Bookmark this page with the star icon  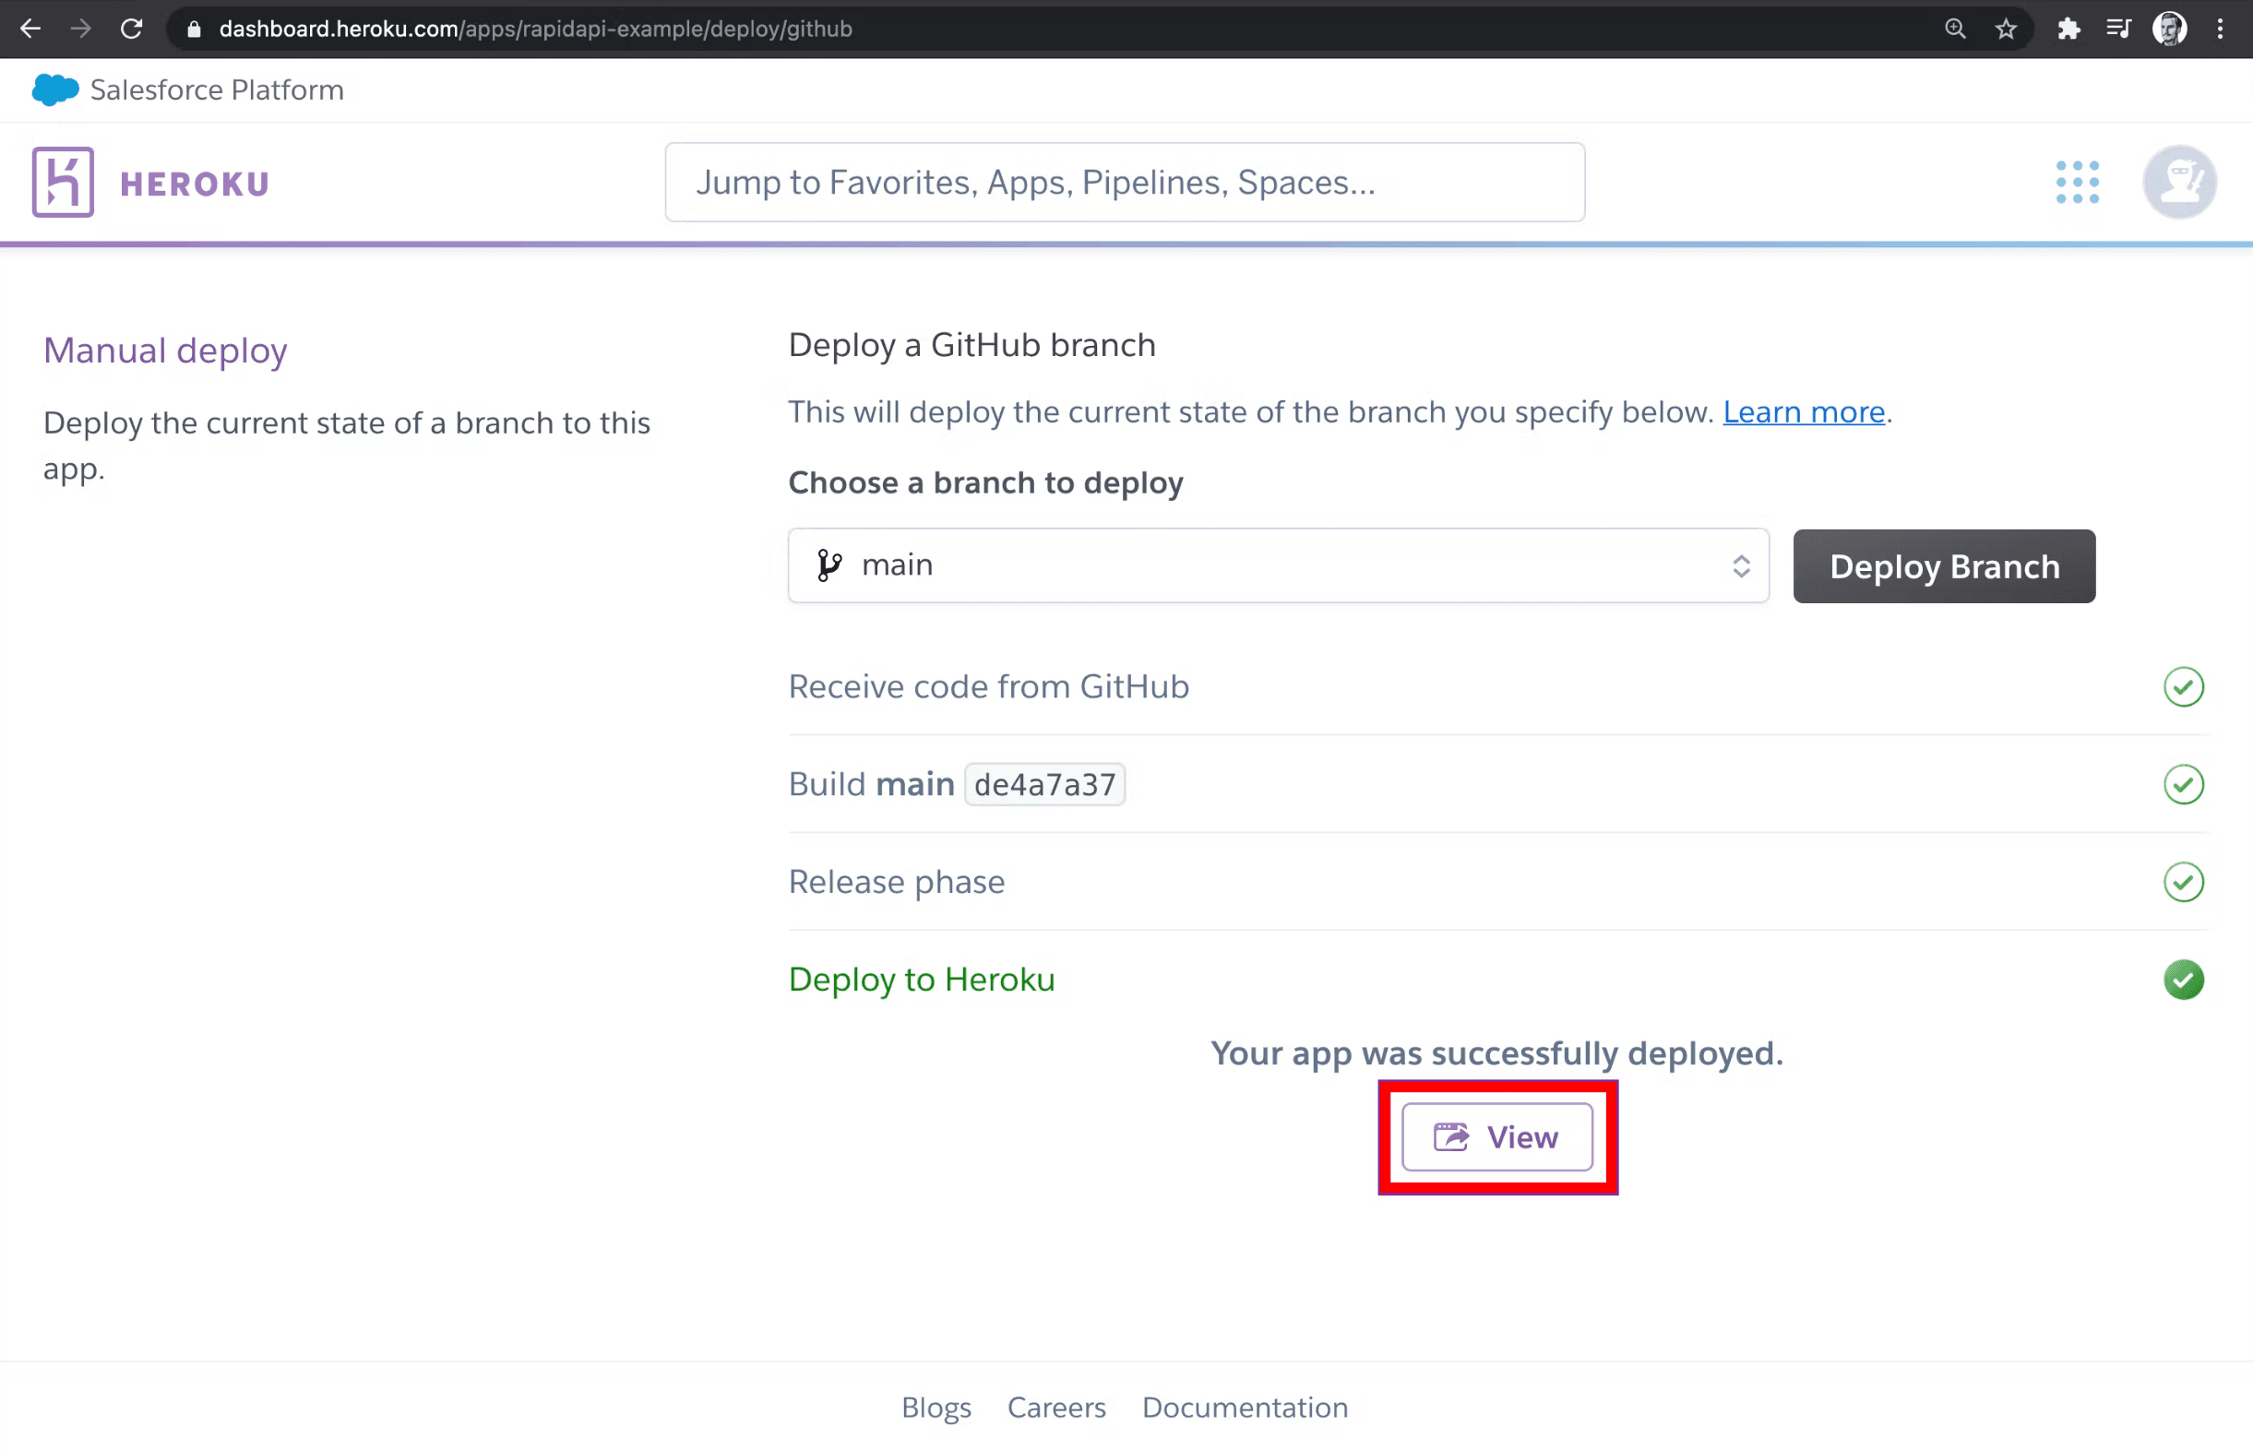pyautogui.click(x=2006, y=29)
